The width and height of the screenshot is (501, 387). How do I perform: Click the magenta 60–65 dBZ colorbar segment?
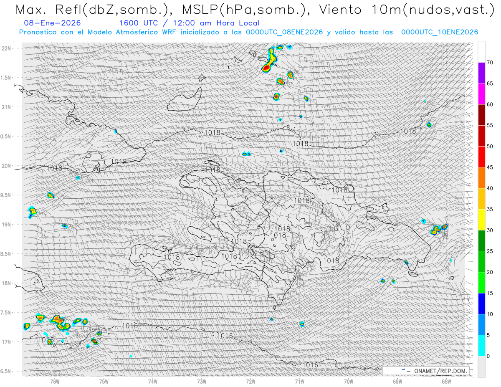click(481, 94)
